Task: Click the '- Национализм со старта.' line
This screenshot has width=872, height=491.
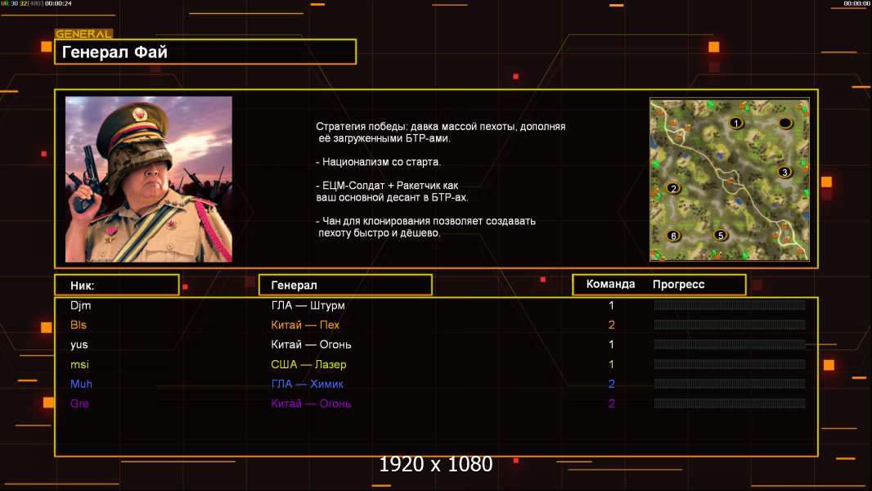Action: (378, 162)
